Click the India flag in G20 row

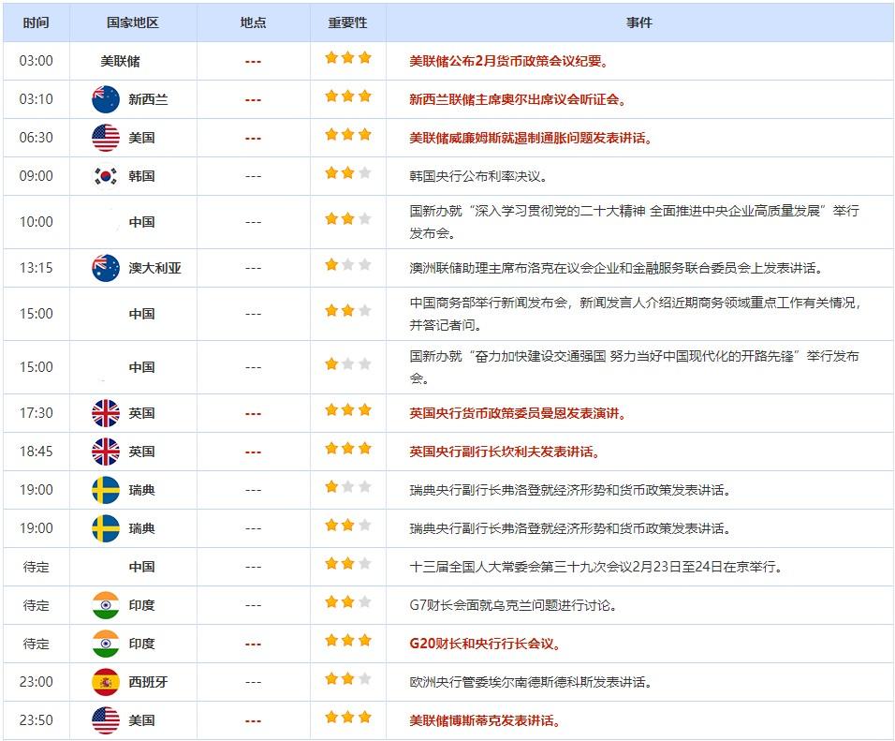106,644
